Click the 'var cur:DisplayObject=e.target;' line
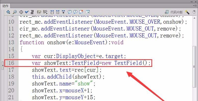The image size is (198, 101). pyautogui.click(x=79, y=56)
